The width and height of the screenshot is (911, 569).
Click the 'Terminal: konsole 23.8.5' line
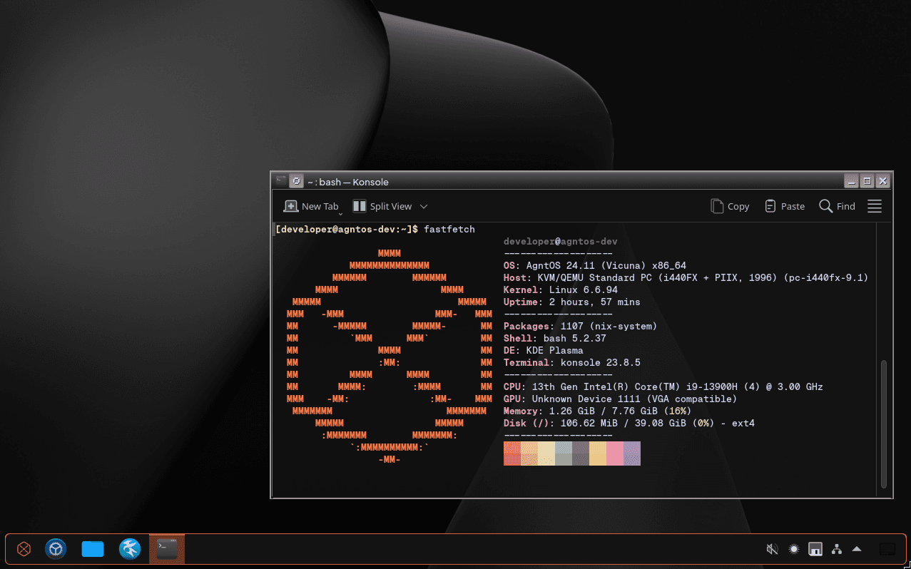coord(572,362)
